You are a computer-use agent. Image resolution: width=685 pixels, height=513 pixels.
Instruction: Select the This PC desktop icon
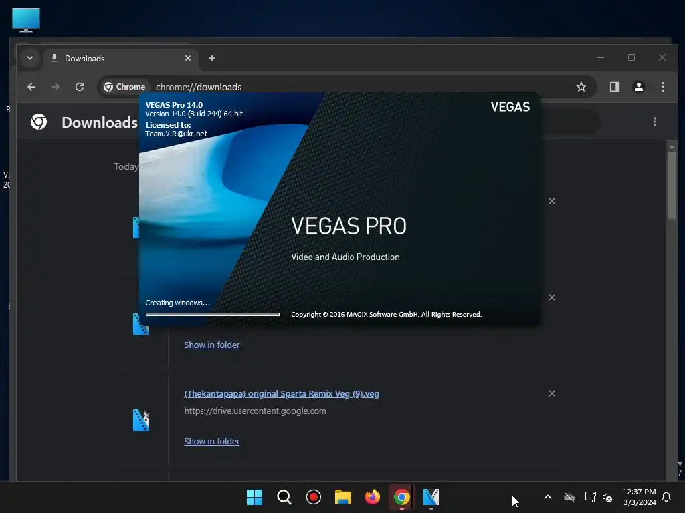click(x=26, y=20)
